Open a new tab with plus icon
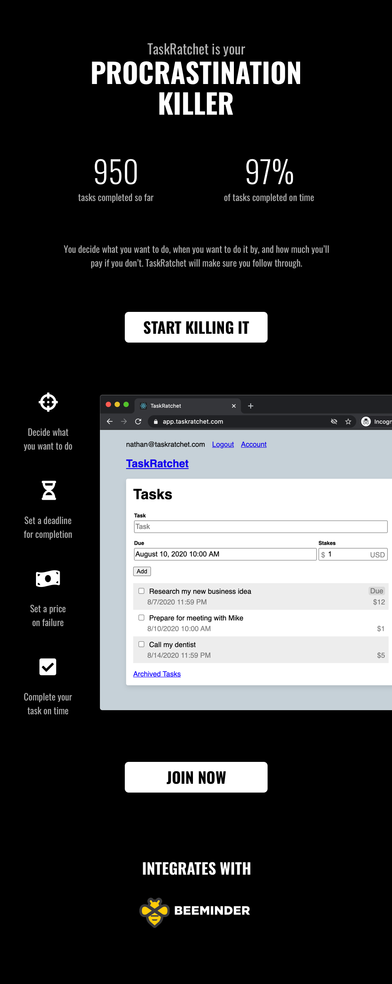Screen dimensions: 392x984 point(251,406)
